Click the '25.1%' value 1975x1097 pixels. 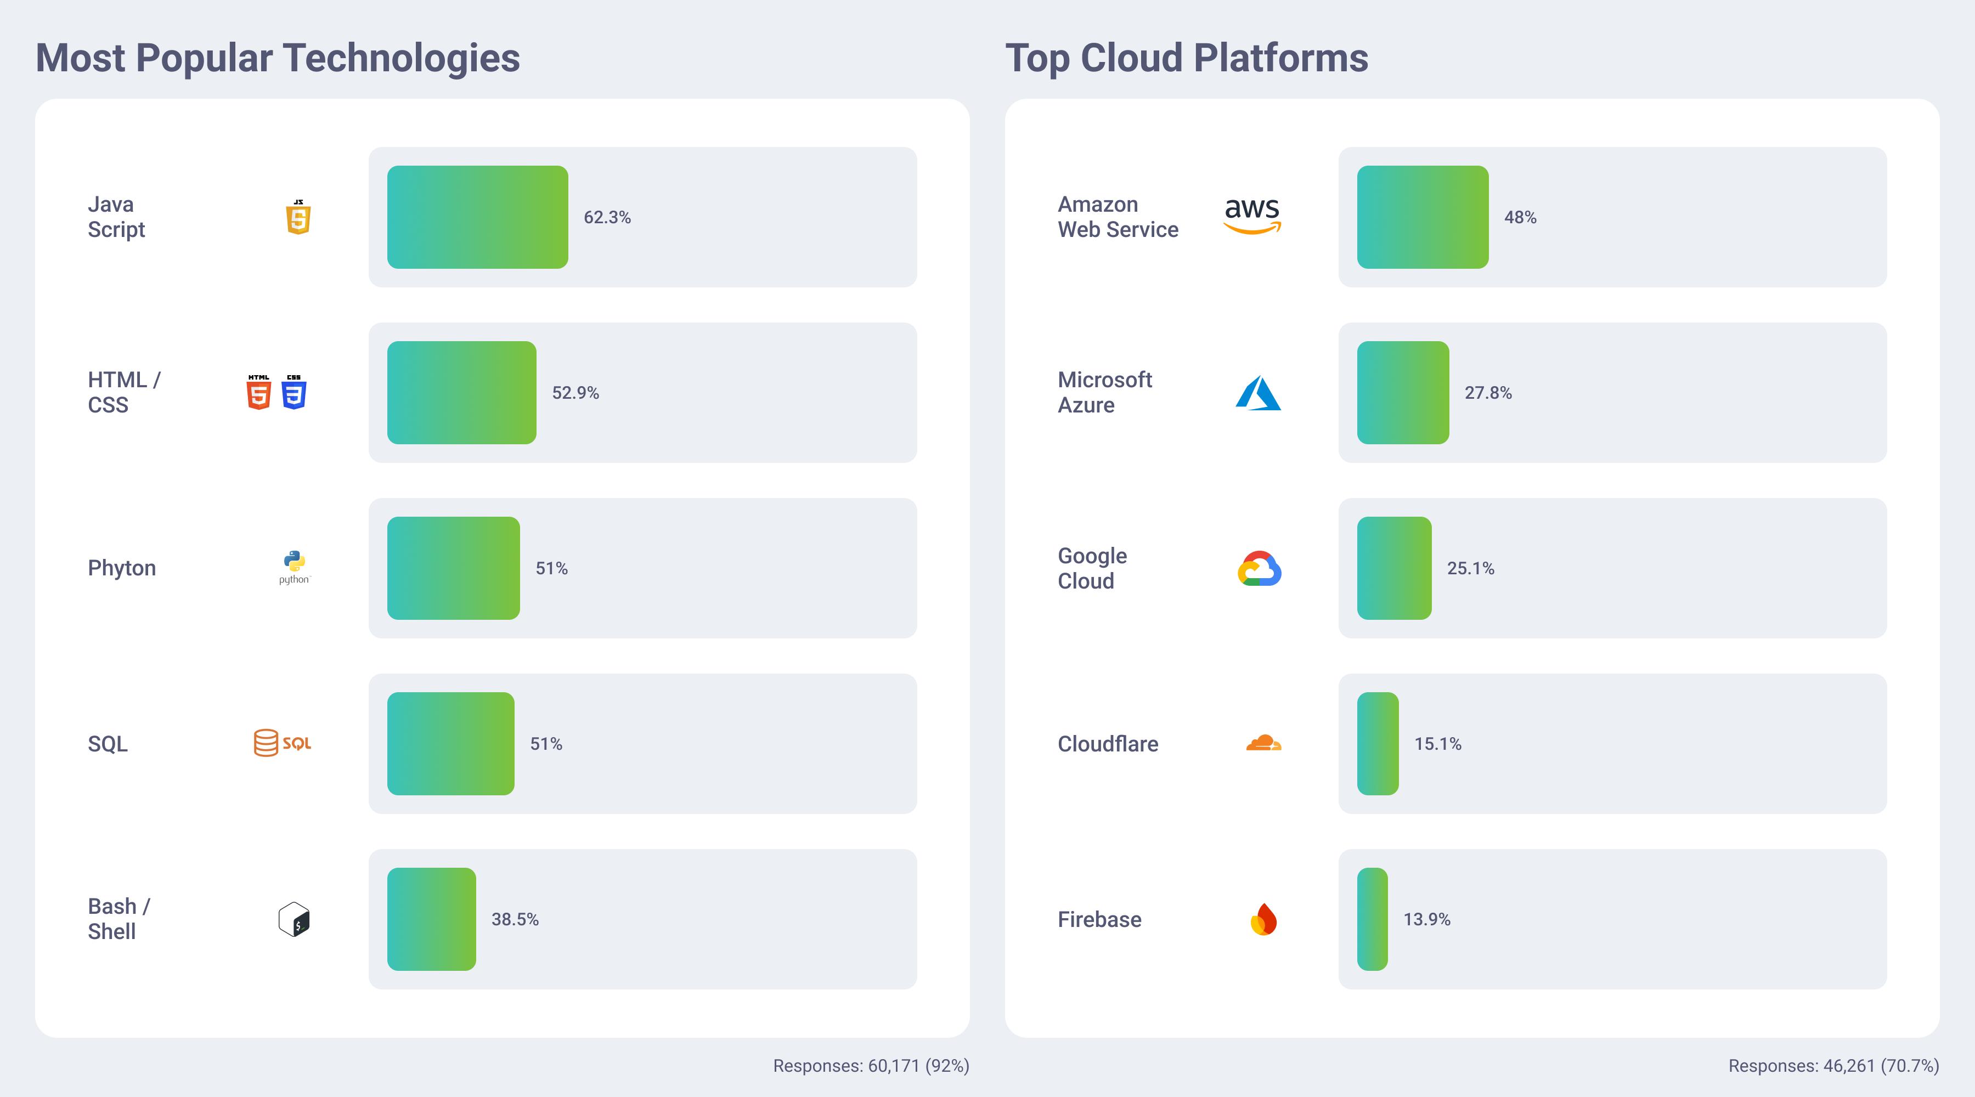point(1470,569)
